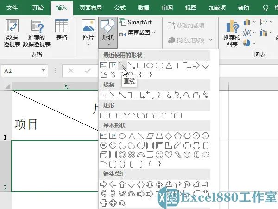Select the sun shape in 基本形状
The image size is (278, 209).
click(187, 155)
